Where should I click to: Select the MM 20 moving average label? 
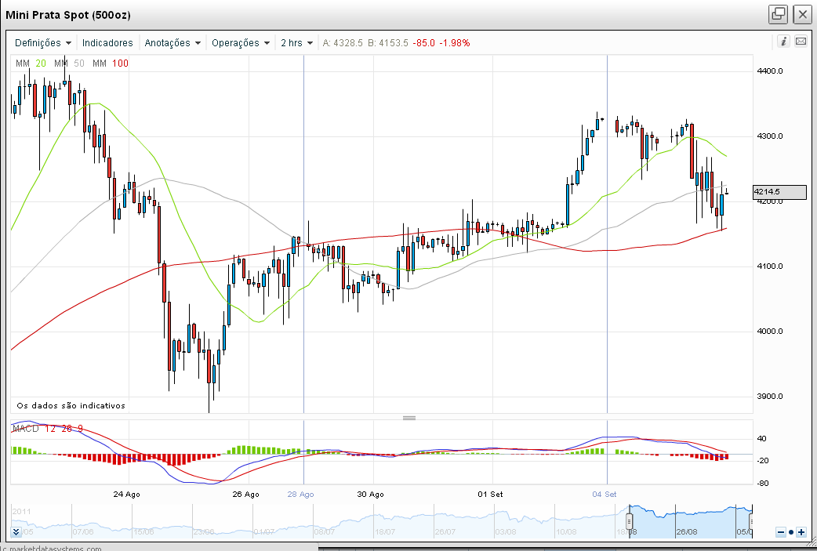click(31, 63)
